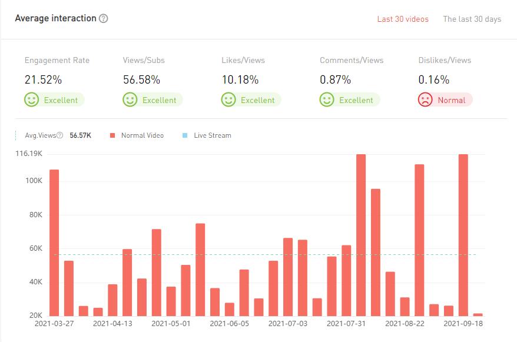
Task: Select the bar for 2021-03-27
Action: point(54,243)
